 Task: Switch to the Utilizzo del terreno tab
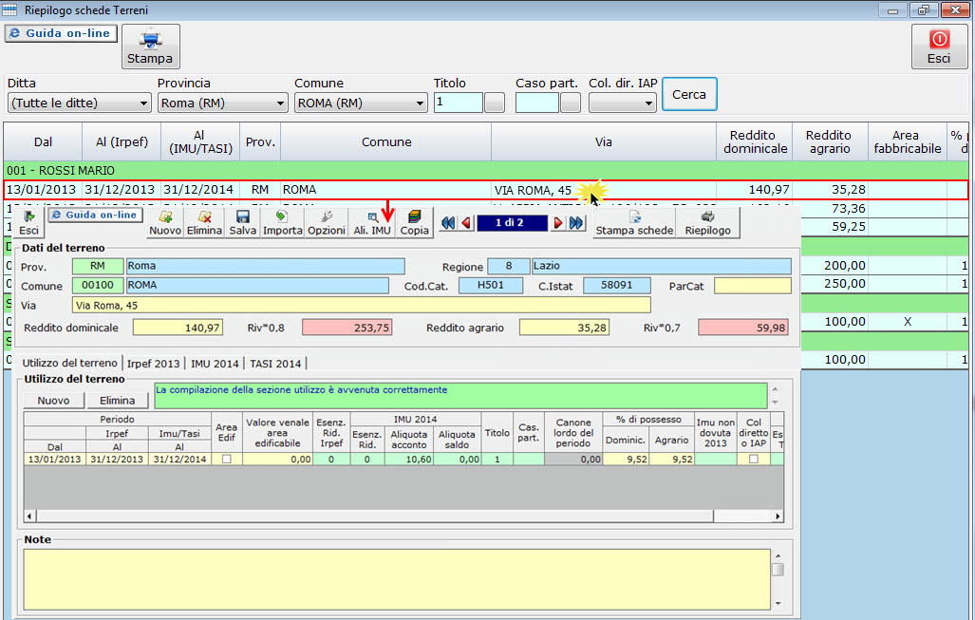point(69,363)
